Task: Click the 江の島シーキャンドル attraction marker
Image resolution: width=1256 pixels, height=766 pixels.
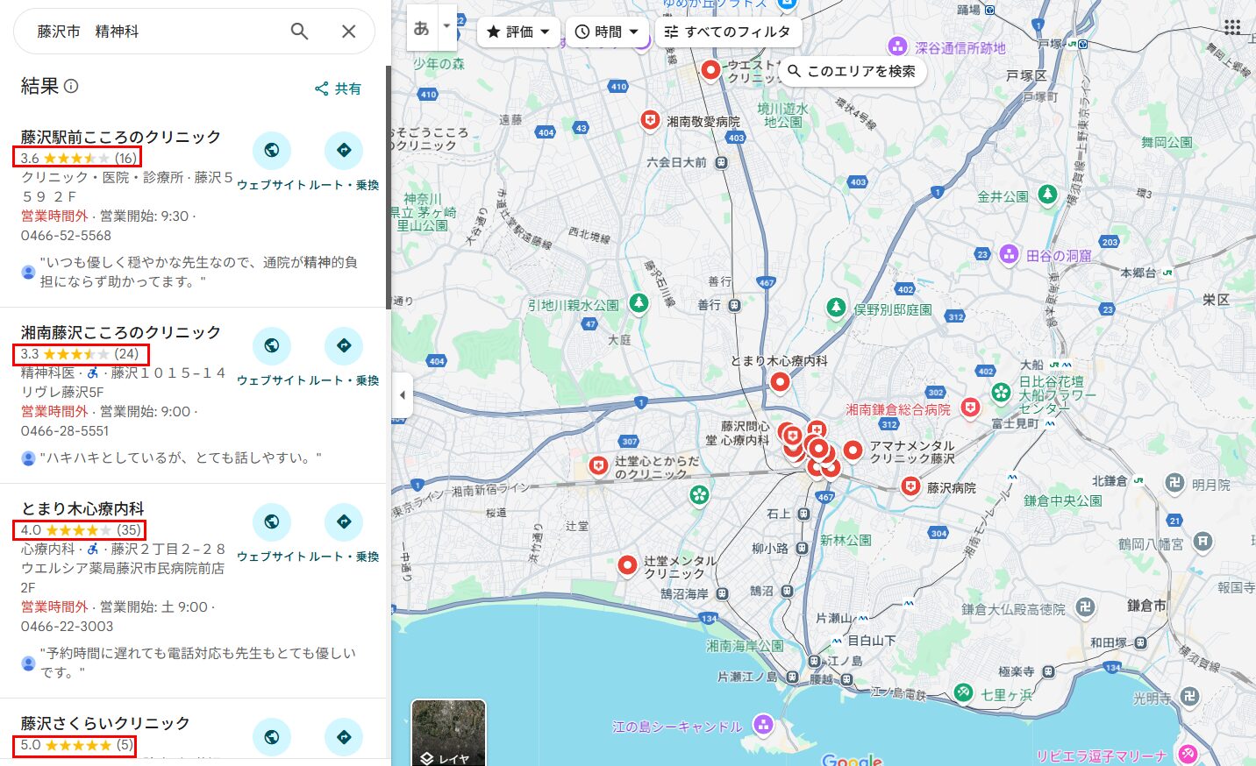Action: tap(763, 724)
